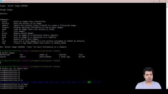Image resolution: width=168 pixels, height=94 pixels.
Task: Click the "CREATED" column header
Action: pyautogui.click(x=62, y=55)
